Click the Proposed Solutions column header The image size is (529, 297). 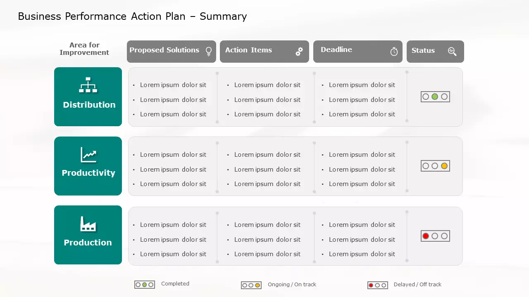coord(164,50)
